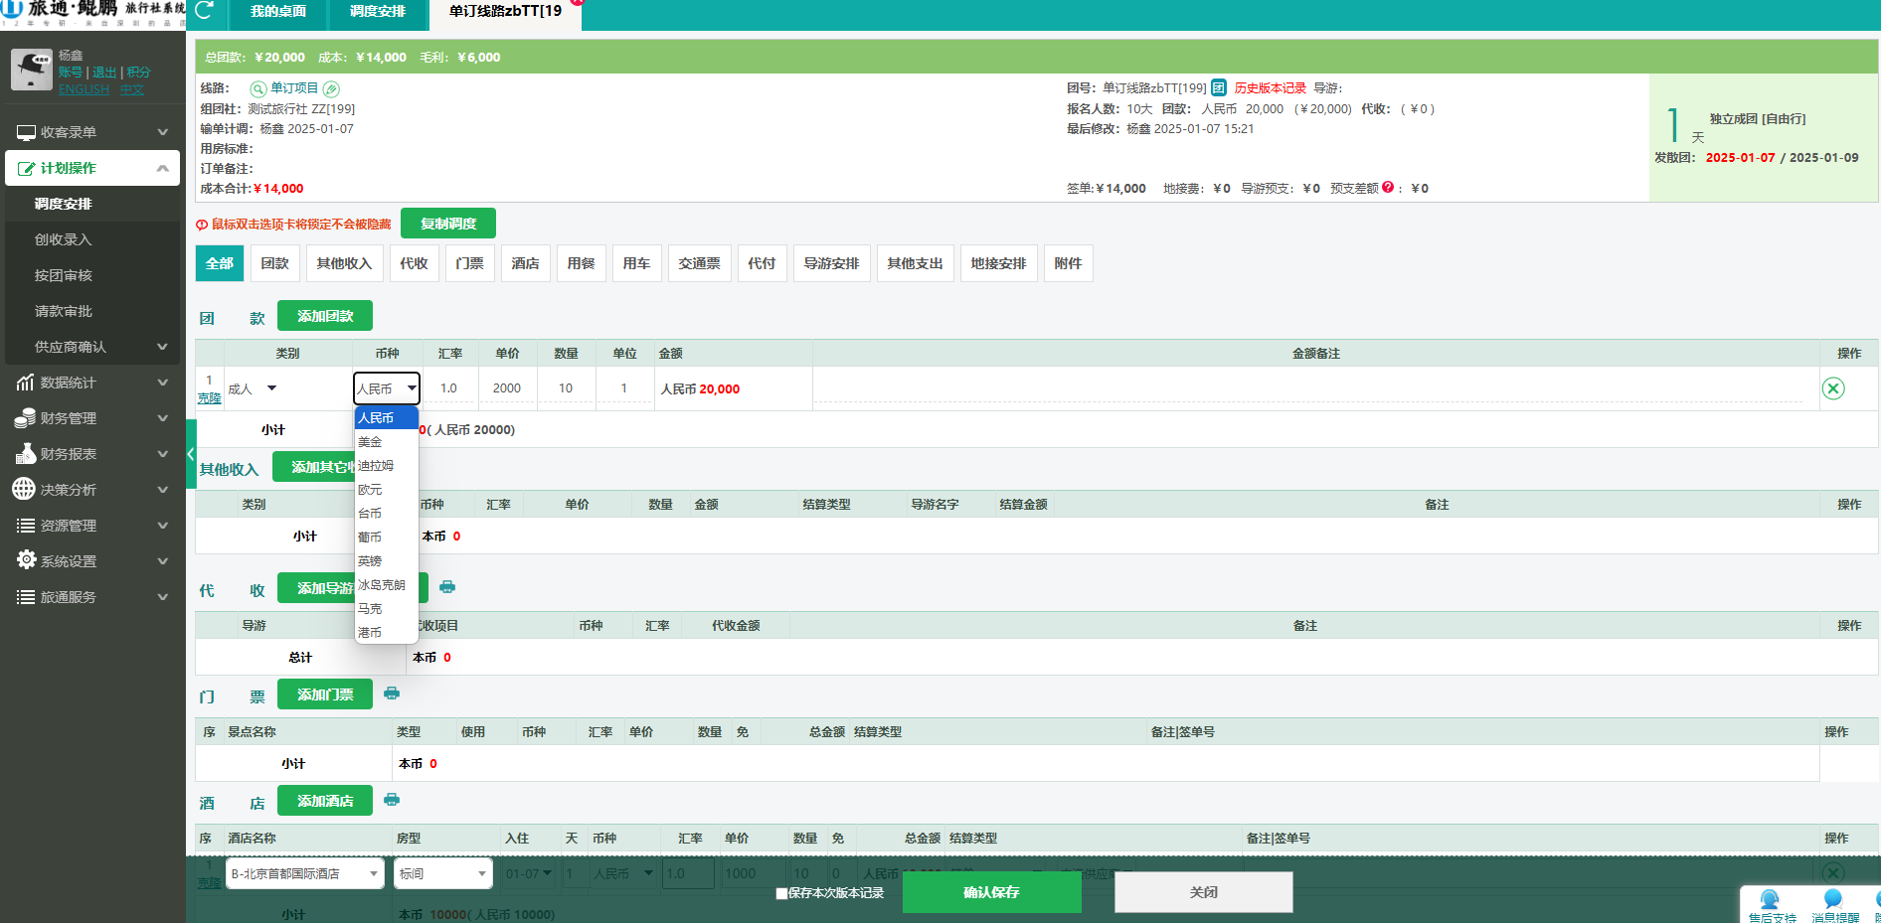Click the edit pencil icon beside 单订项目
Viewport: 1881px width, 923px height.
point(331,88)
